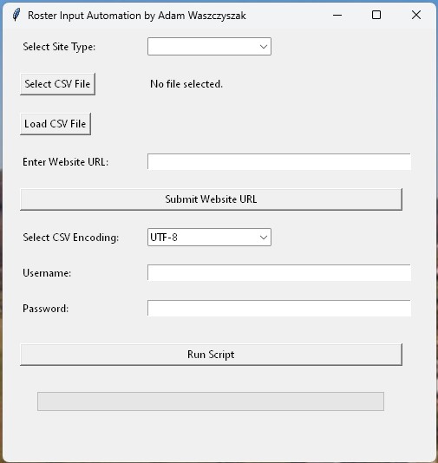This screenshot has height=463, width=438.
Task: Open the Select Site Type dropdown
Action: [209, 46]
